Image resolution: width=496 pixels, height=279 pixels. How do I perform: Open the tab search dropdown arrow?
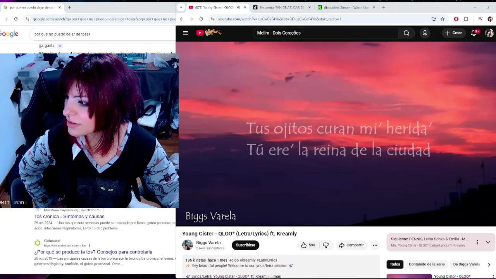[181, 7]
